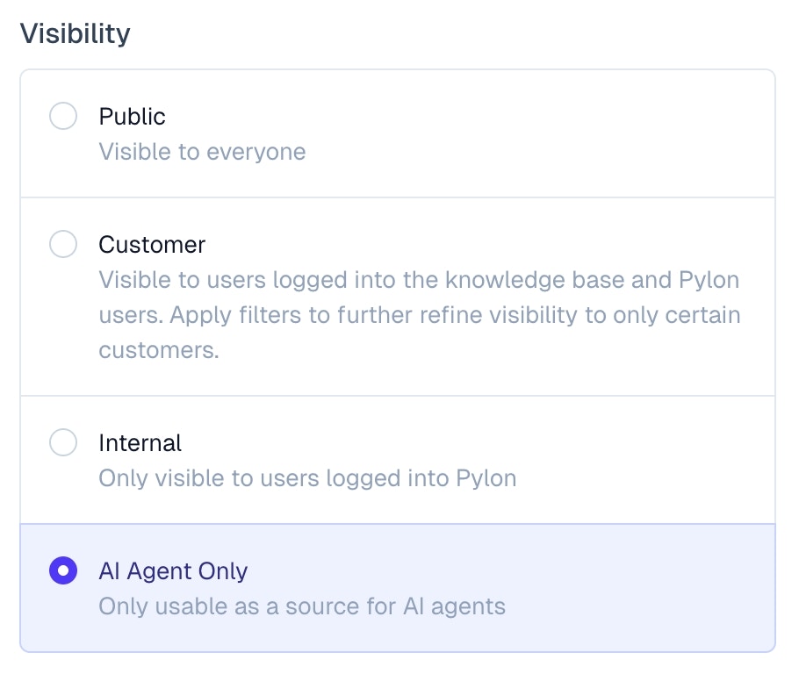This screenshot has width=799, height=674.
Task: Click the "Customer" option label
Action: [x=152, y=244]
